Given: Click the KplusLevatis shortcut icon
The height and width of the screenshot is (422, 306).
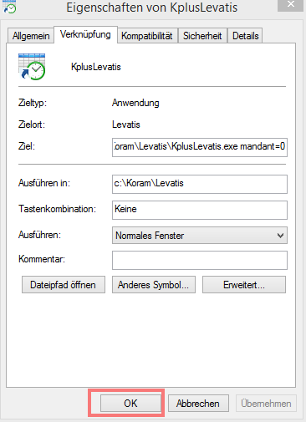Looking at the screenshot, I should pos(32,67).
